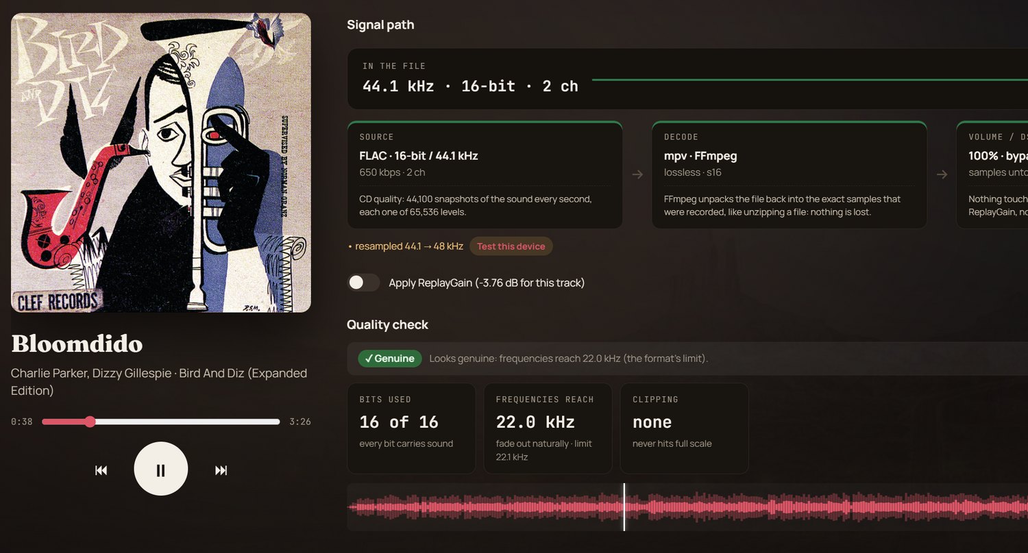Click the clipping value none
The width and height of the screenshot is (1028, 553).
click(652, 422)
